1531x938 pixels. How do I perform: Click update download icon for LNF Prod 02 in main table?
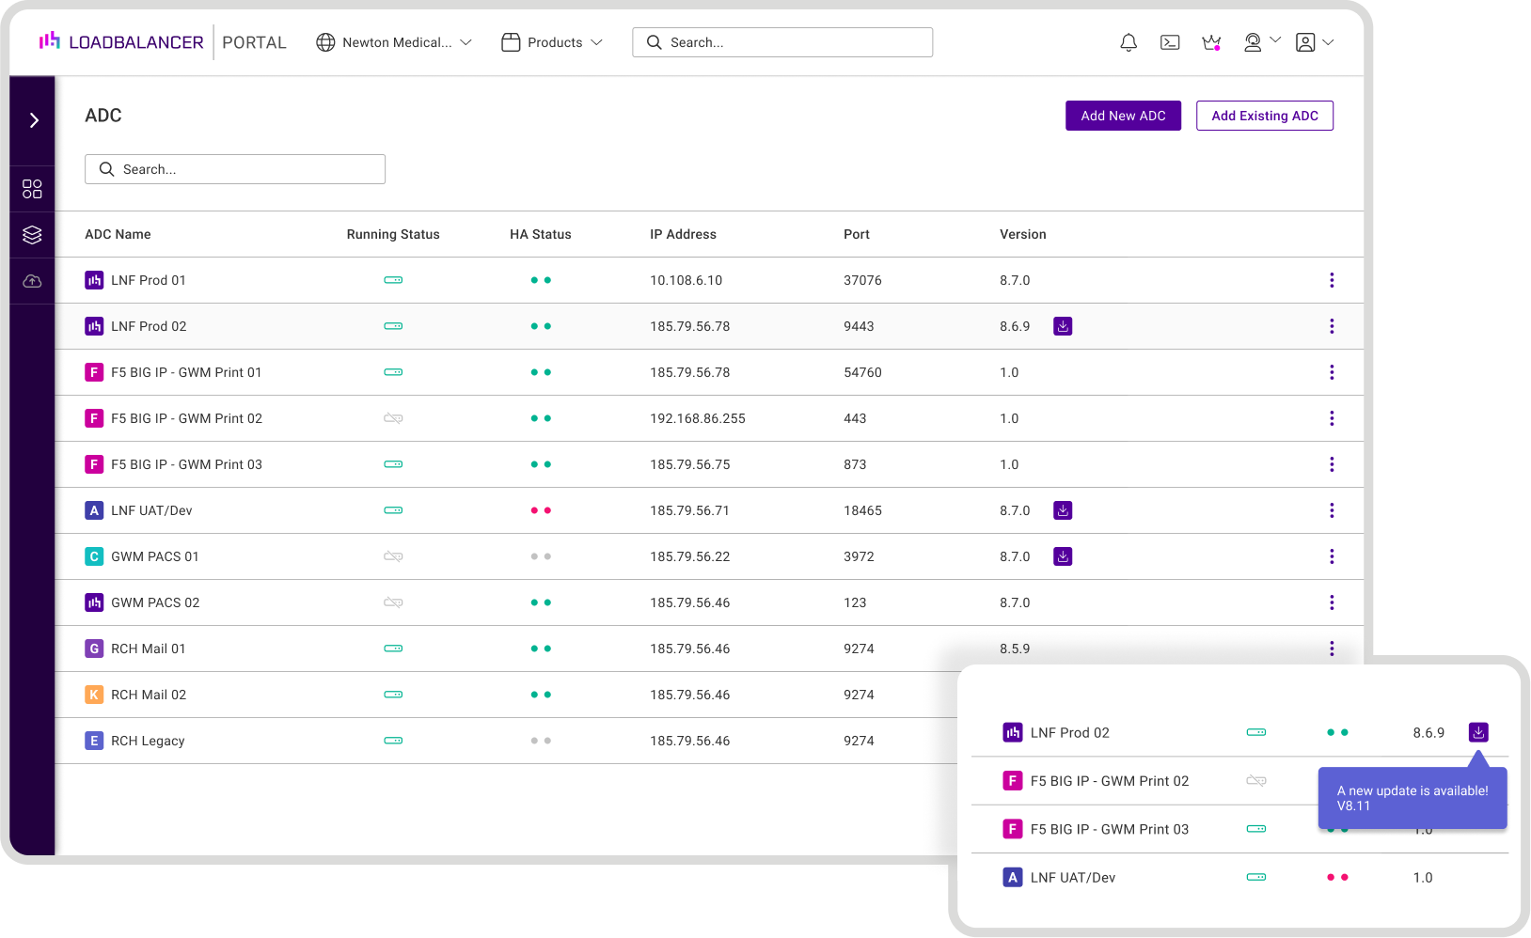(1063, 326)
